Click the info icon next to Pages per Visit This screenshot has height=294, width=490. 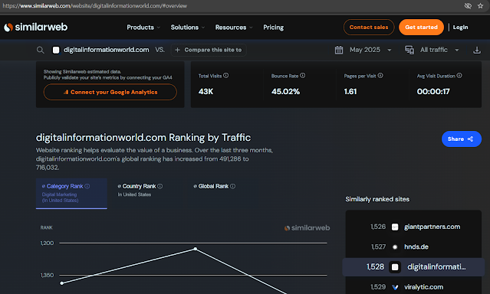(380, 76)
